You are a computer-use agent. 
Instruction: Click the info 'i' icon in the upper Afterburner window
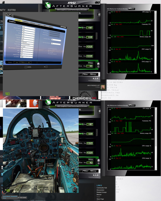point(99,14)
